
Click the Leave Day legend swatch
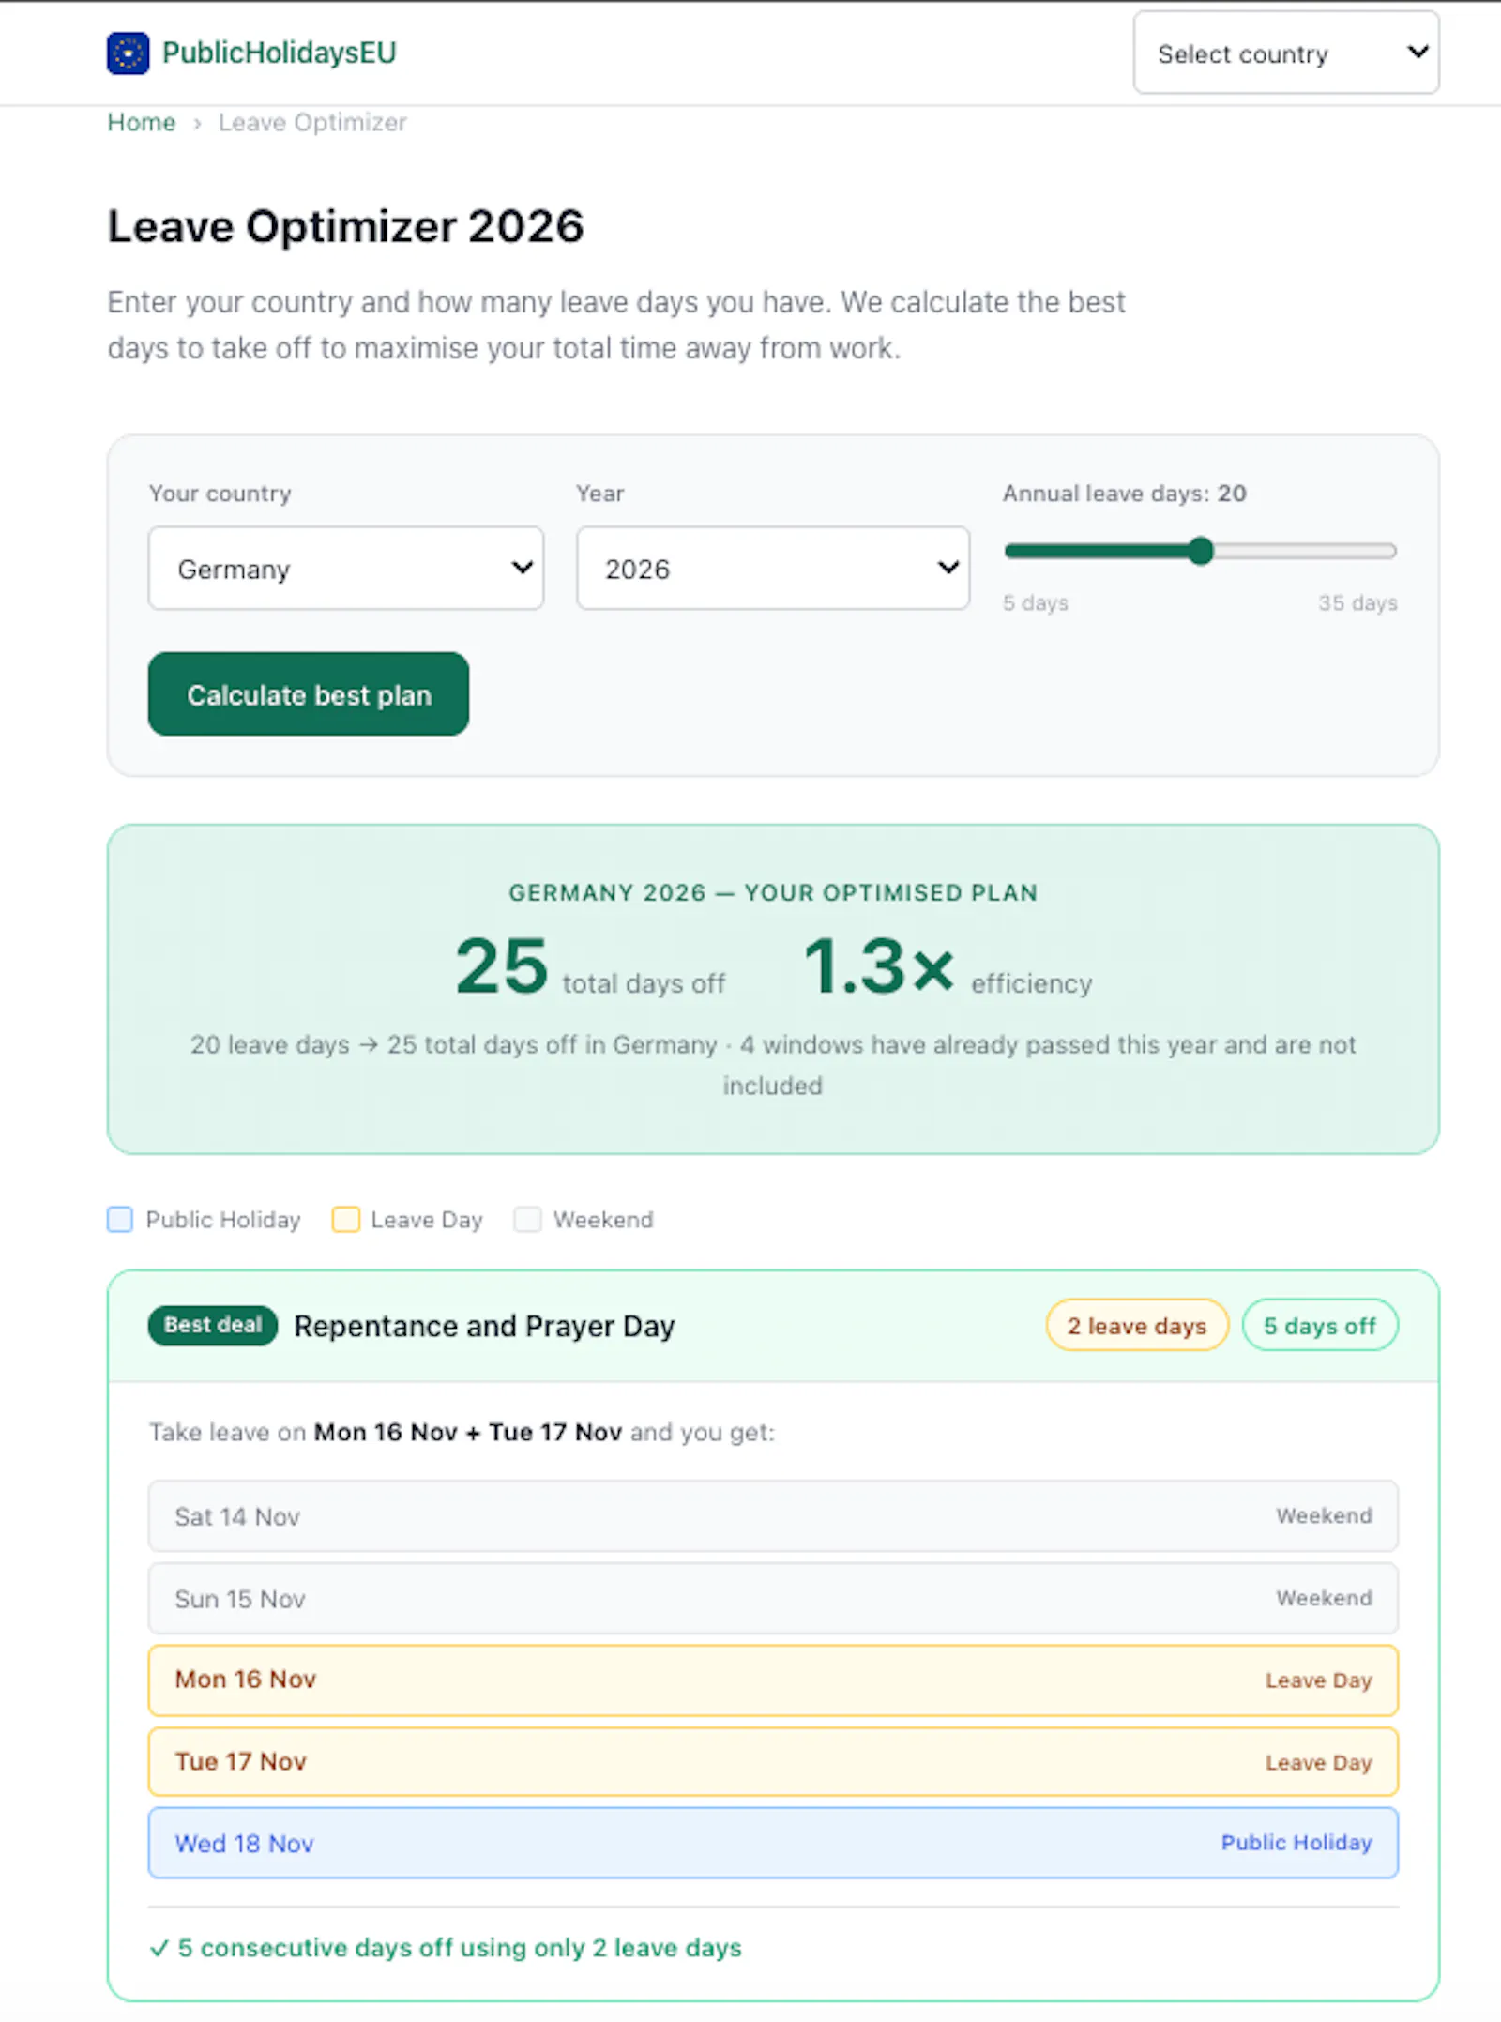(345, 1219)
